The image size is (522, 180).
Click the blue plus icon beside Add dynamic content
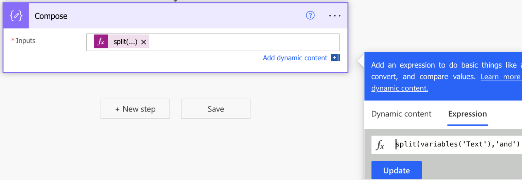pos(335,58)
